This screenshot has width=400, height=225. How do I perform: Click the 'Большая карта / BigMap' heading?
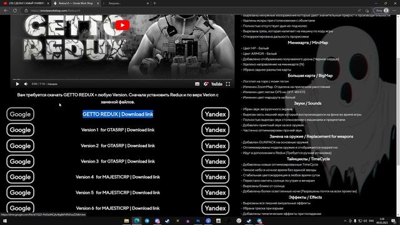click(310, 76)
